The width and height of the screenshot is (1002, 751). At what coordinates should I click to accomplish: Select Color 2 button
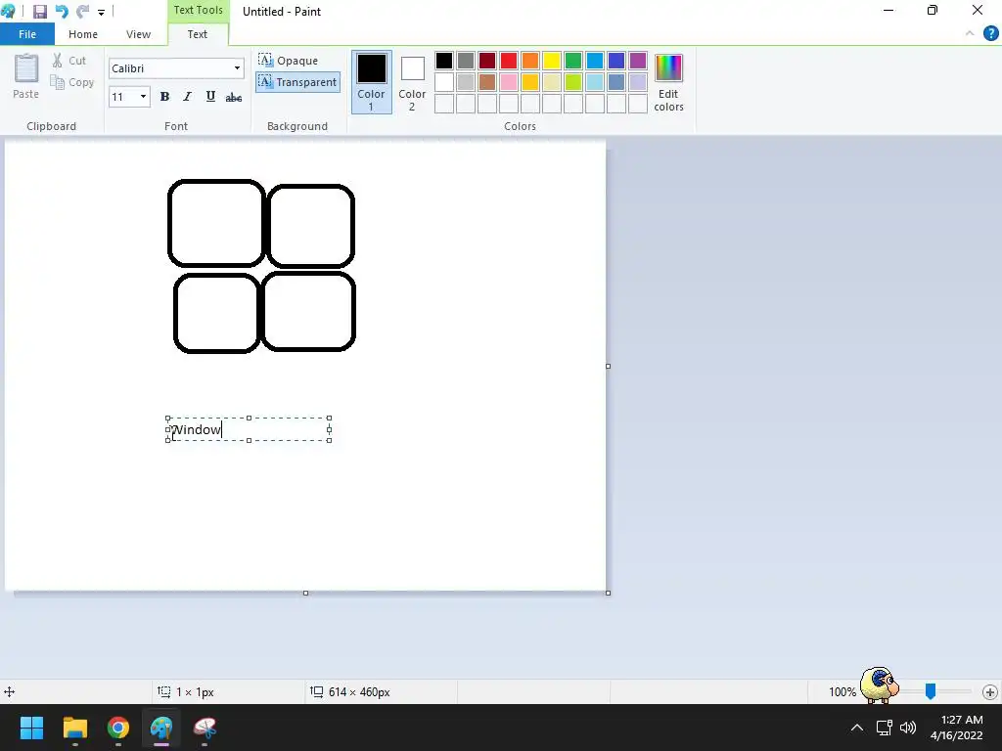[412, 82]
